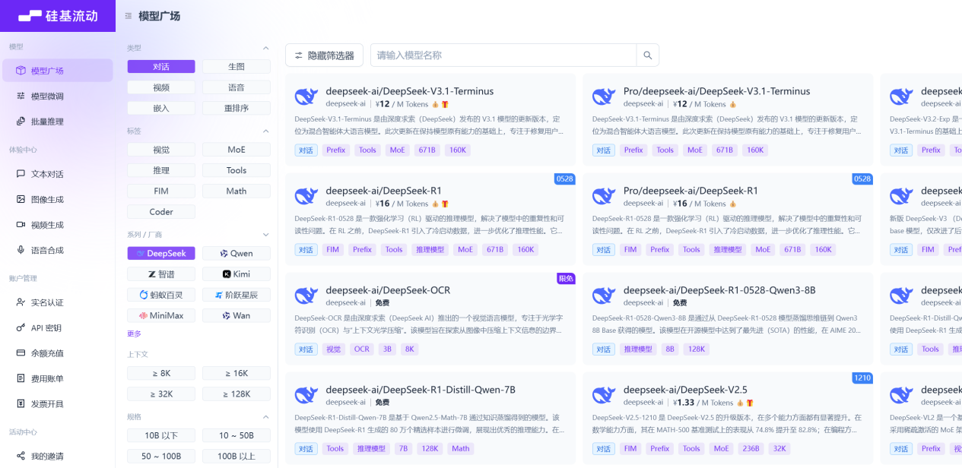Open deepseek-ai/DeepSeek-R1-0528-Qwen3-8B model card
The height and width of the screenshot is (468, 962).
[x=728, y=318]
